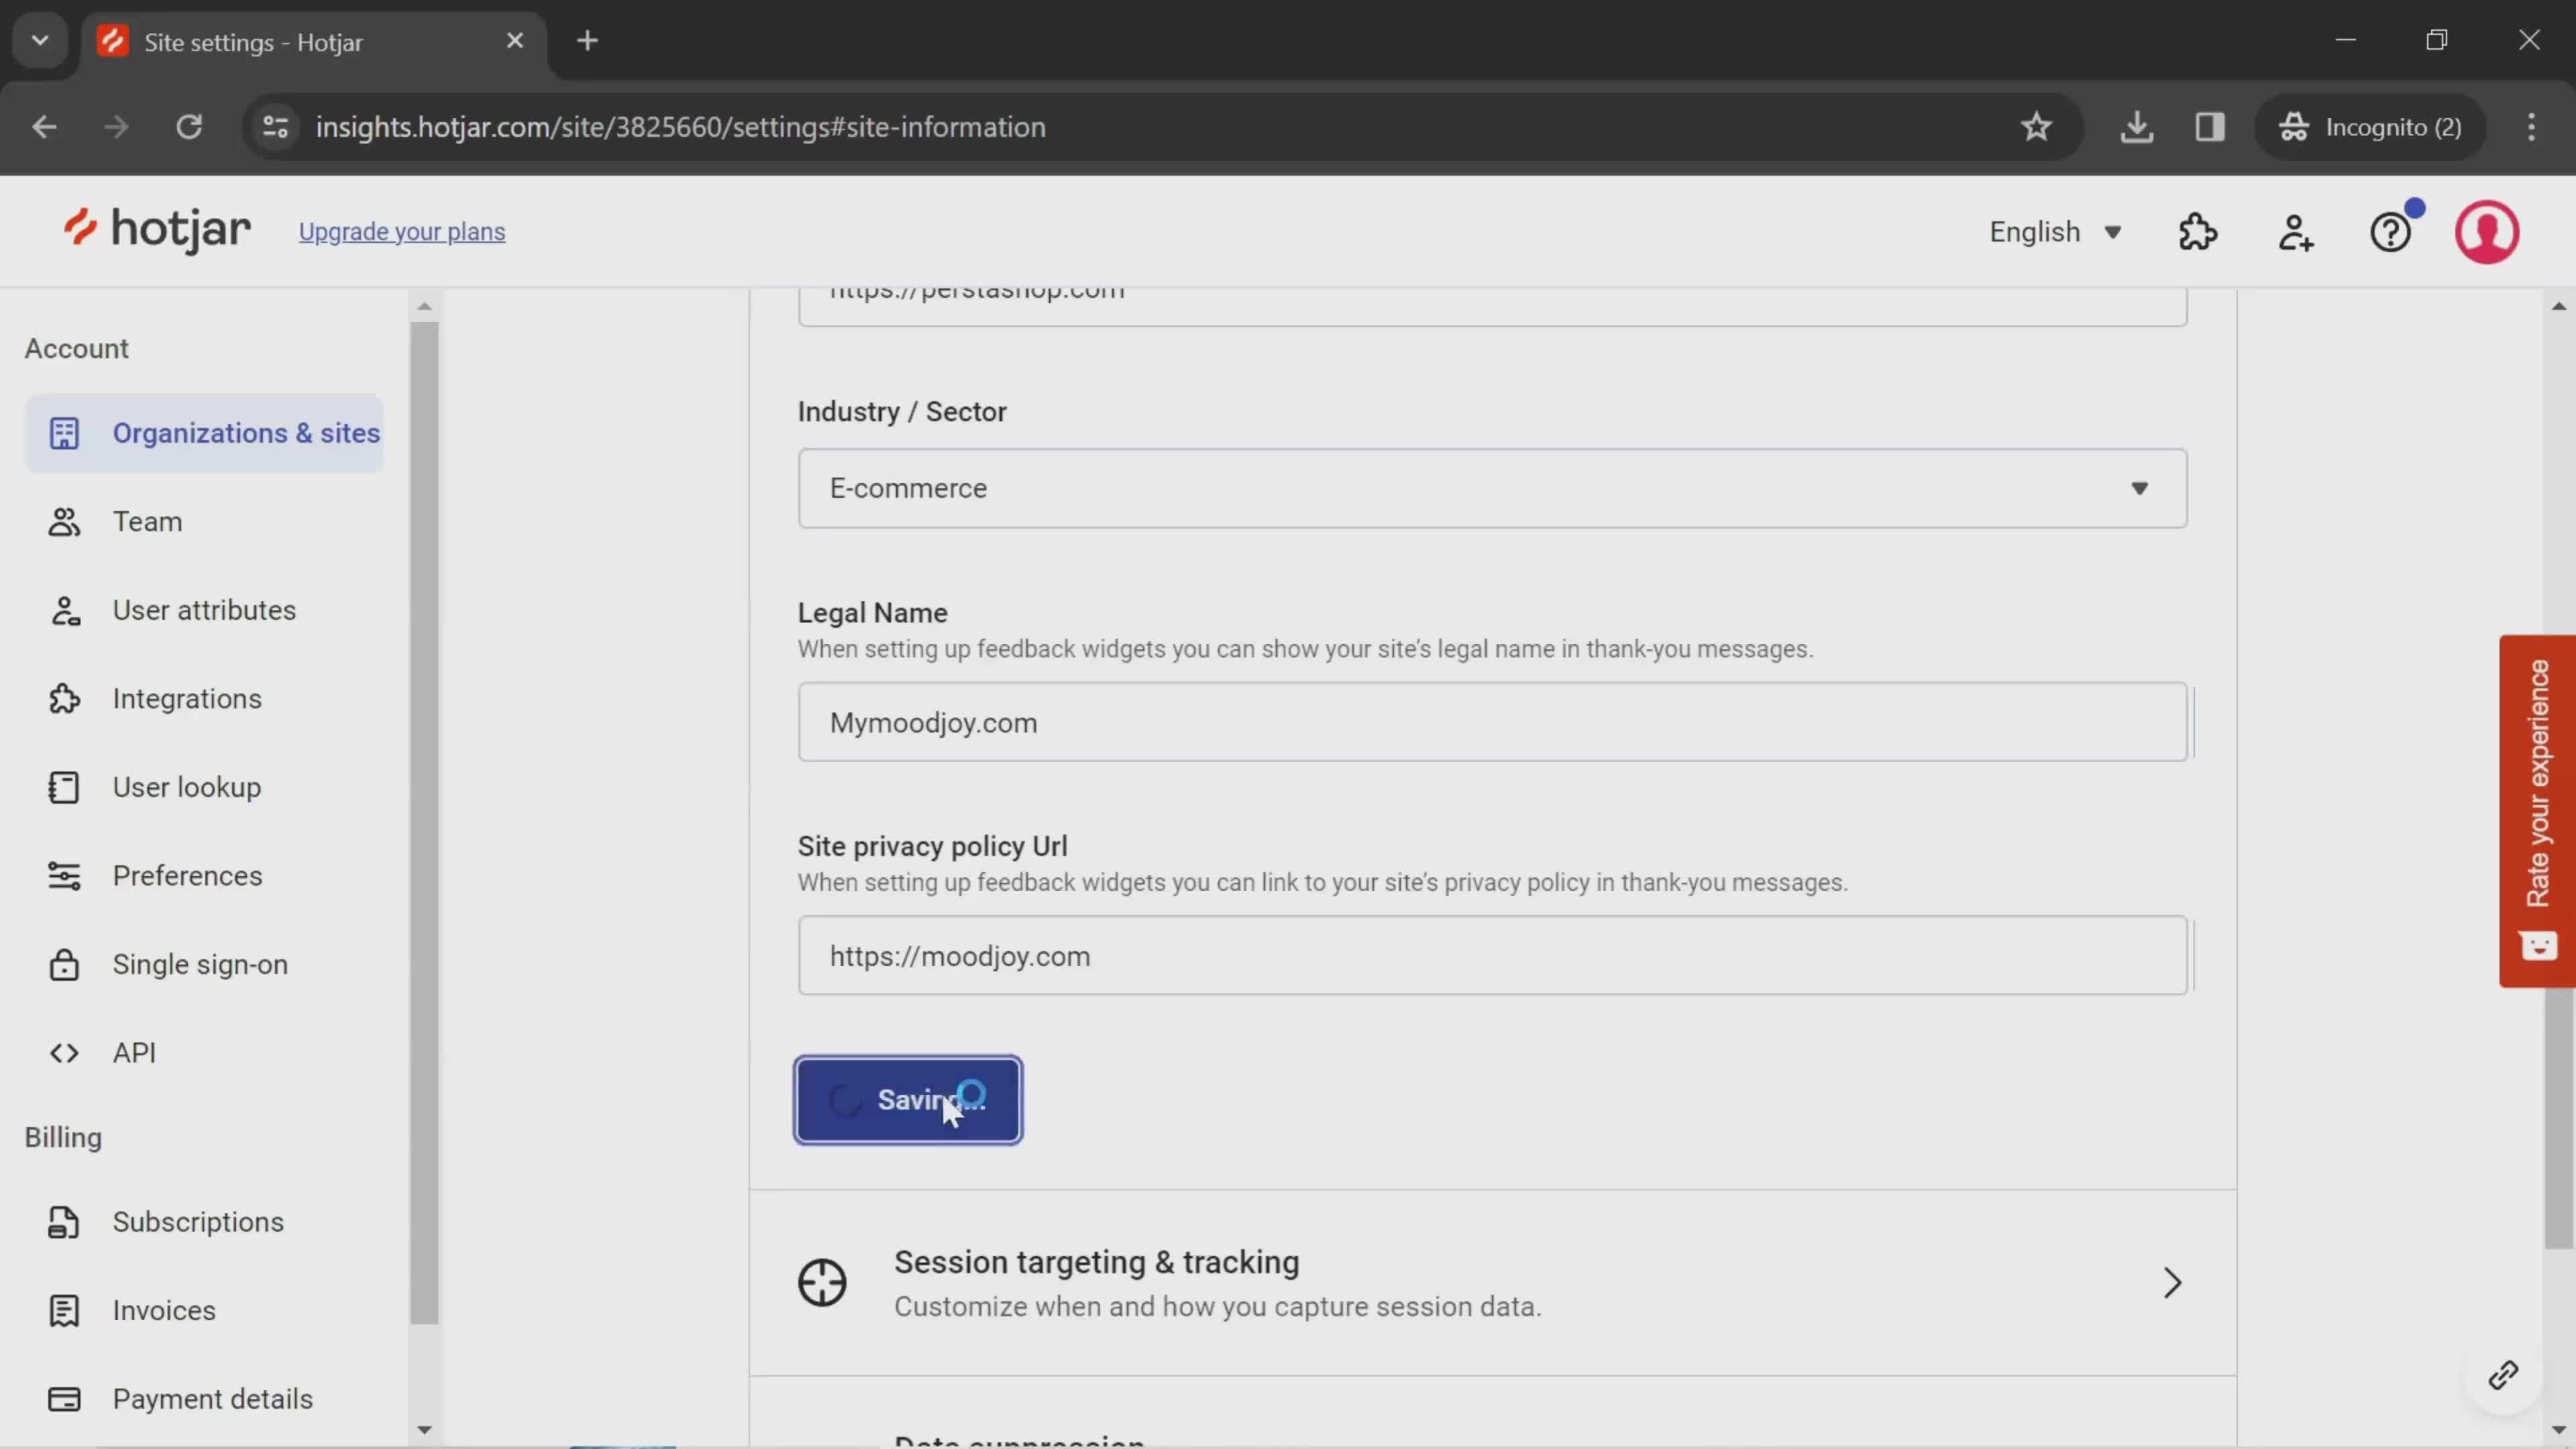Click the Invoices receipt icon
The image size is (2576, 1449).
click(64, 1311)
